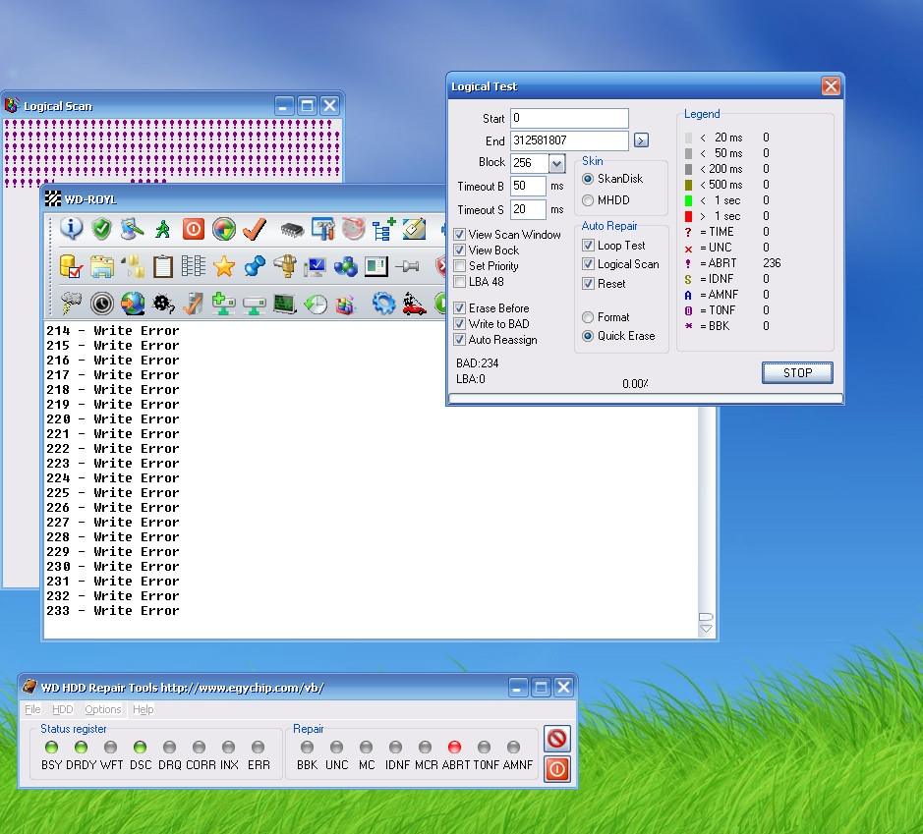The width and height of the screenshot is (923, 834).
Task: Enable the LBA 48 checkbox
Action: click(x=460, y=282)
